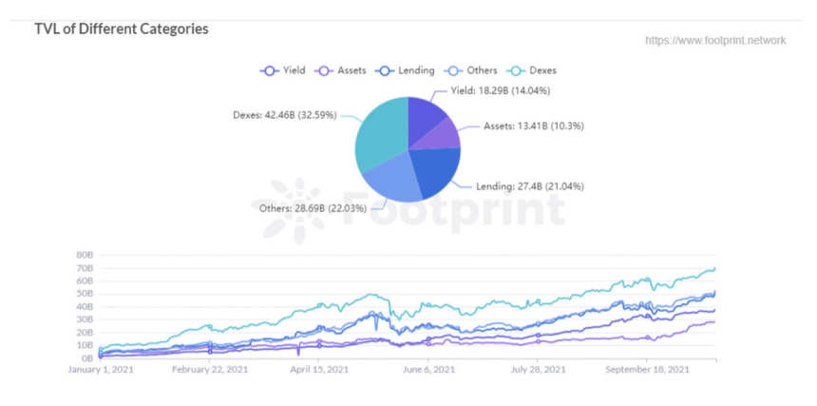Click the end of the Dexes line
Screen dimensions: 817x406
[713, 269]
